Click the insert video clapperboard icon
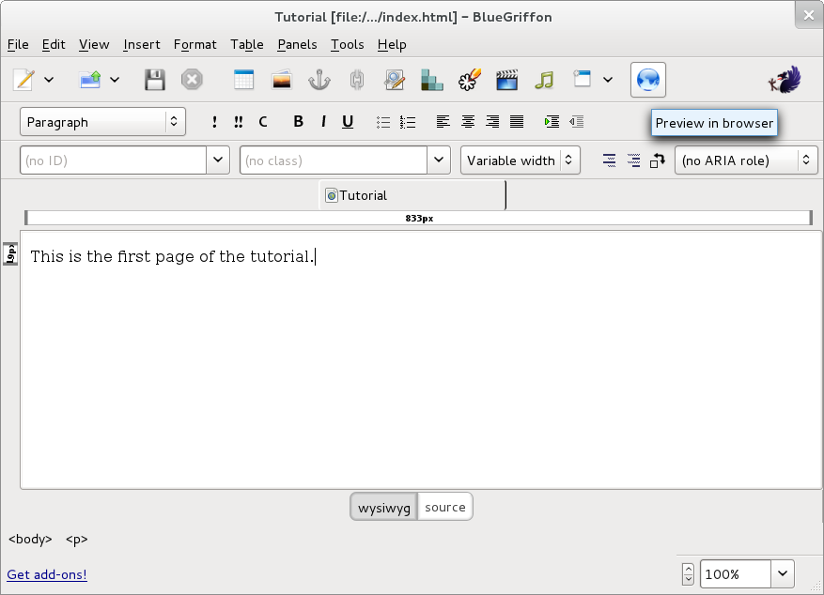The width and height of the screenshot is (824, 595). (507, 80)
